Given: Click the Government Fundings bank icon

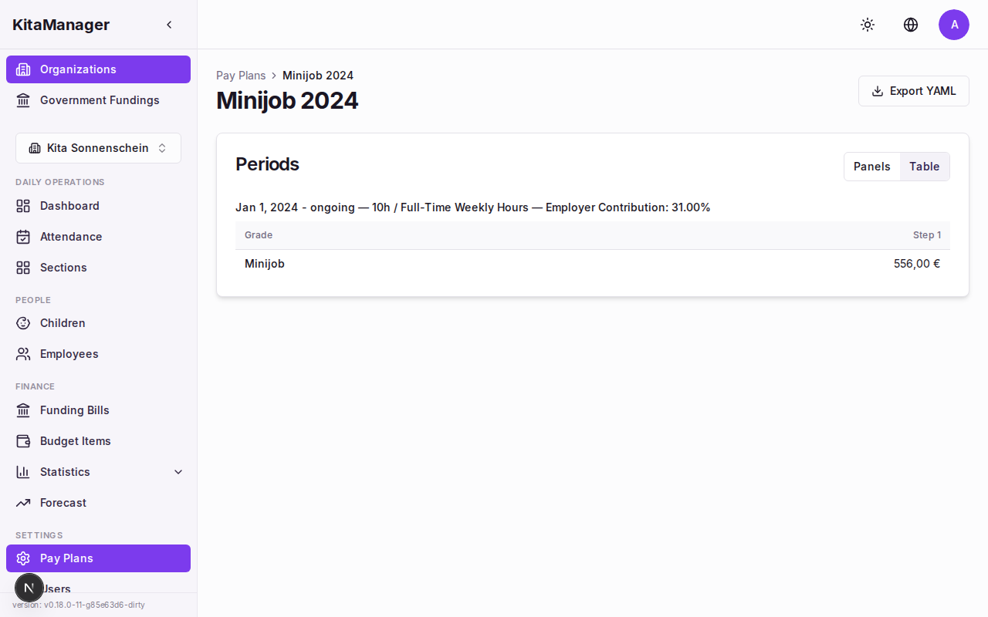Looking at the screenshot, I should pyautogui.click(x=23, y=100).
